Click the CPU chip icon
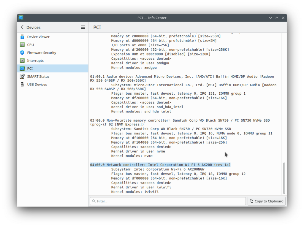304x227 pixels. coord(22,45)
